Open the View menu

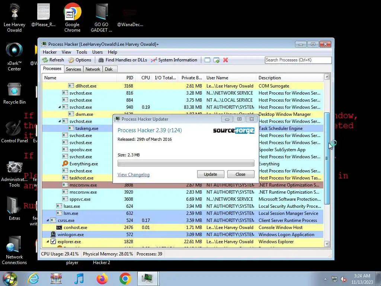pos(66,52)
